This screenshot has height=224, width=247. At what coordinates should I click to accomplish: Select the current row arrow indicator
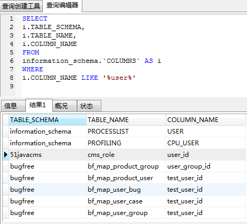coord(6,155)
